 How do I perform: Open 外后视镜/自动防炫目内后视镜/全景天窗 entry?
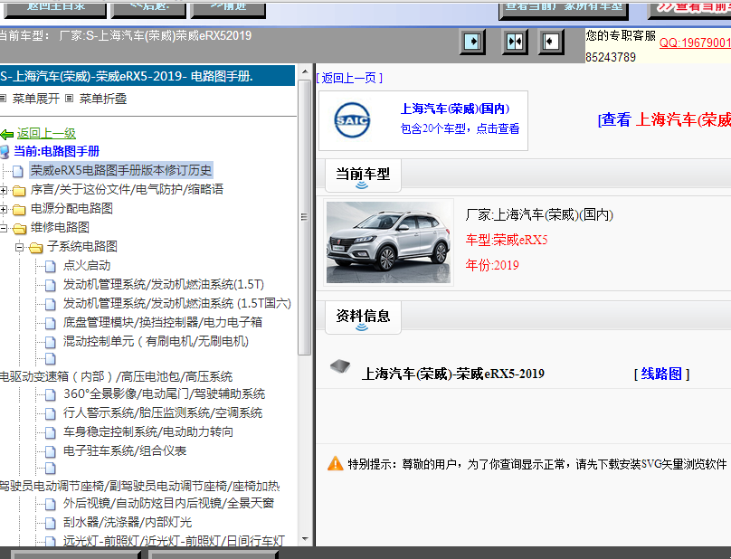click(168, 503)
